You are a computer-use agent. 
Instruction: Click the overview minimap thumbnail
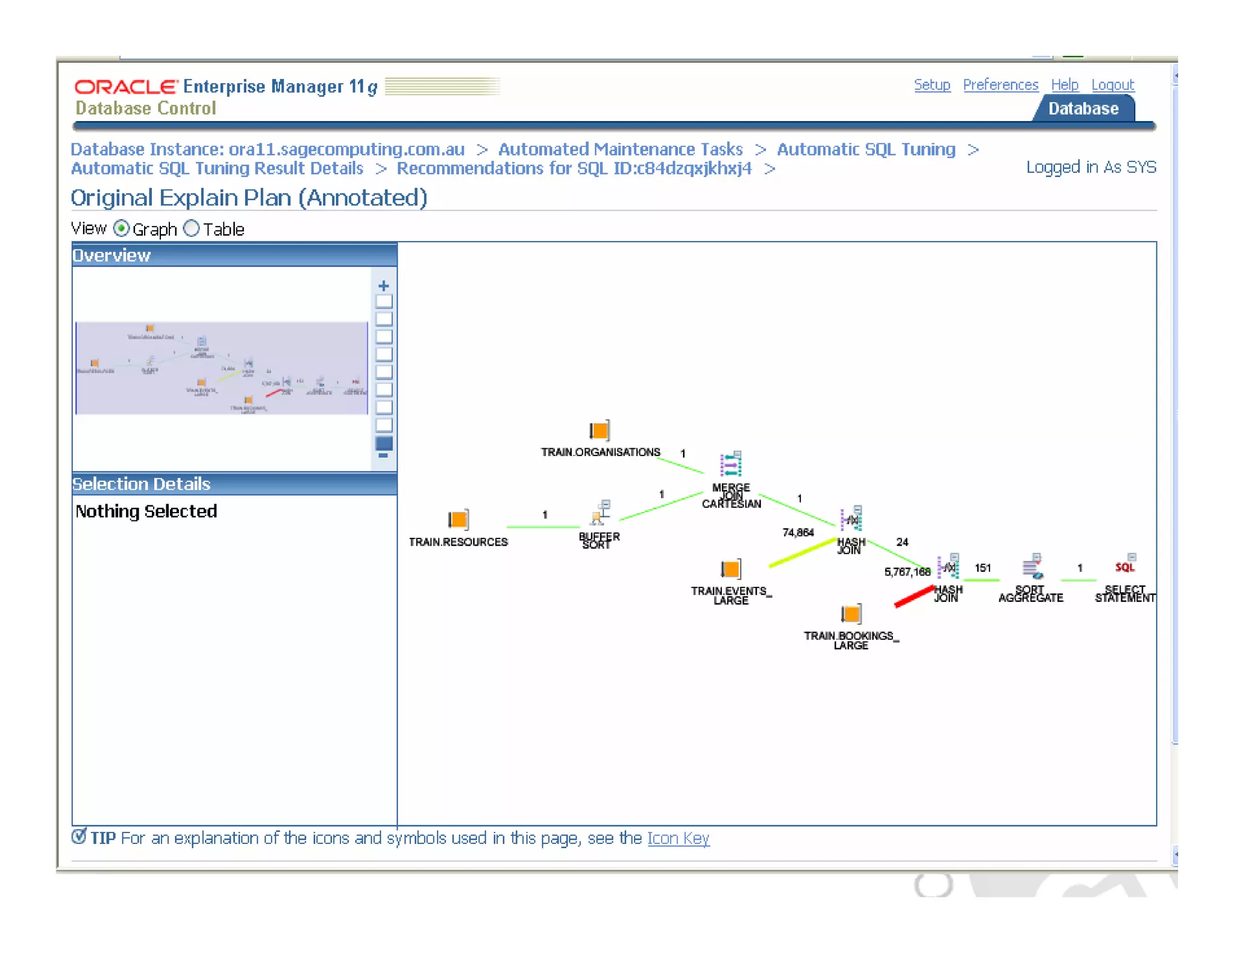click(221, 368)
